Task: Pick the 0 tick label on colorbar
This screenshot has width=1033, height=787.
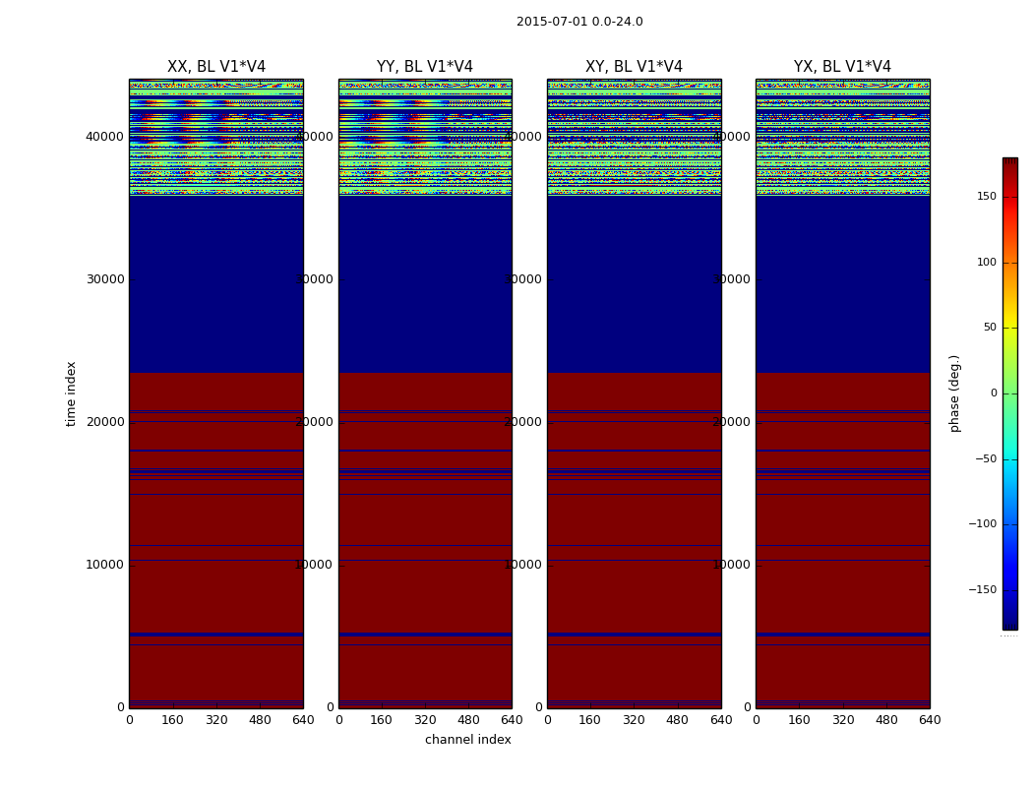Action: click(x=993, y=393)
